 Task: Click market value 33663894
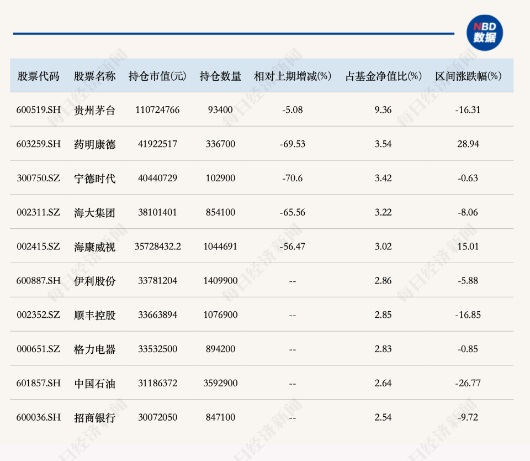pos(157,315)
